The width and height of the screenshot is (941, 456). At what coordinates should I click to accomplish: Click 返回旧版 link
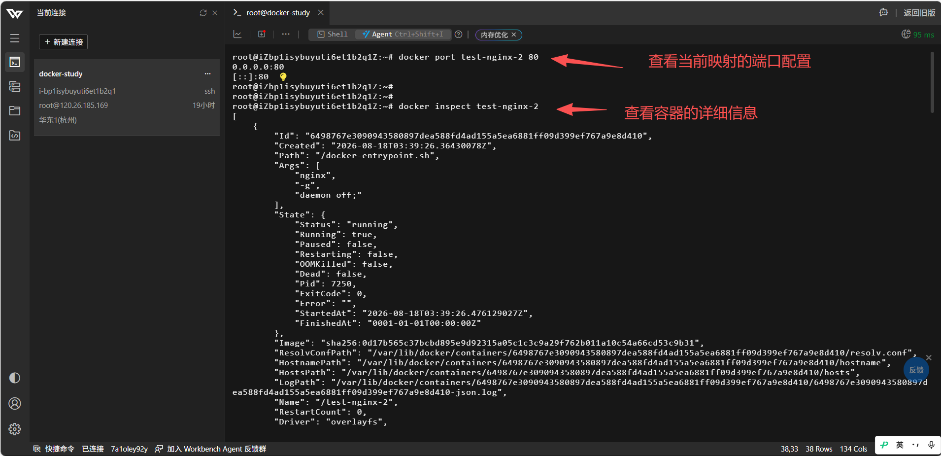[919, 13]
